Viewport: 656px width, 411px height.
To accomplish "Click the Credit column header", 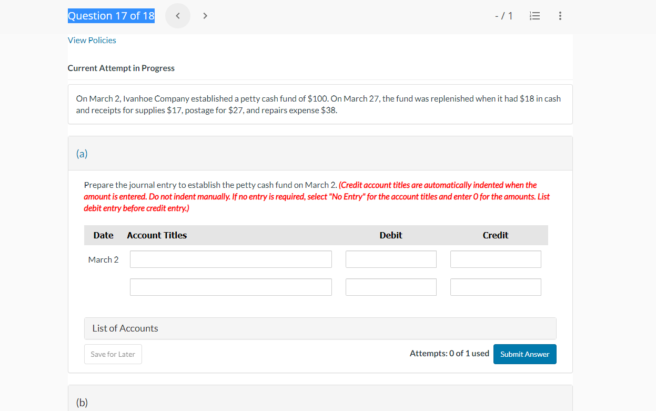I will point(496,235).
